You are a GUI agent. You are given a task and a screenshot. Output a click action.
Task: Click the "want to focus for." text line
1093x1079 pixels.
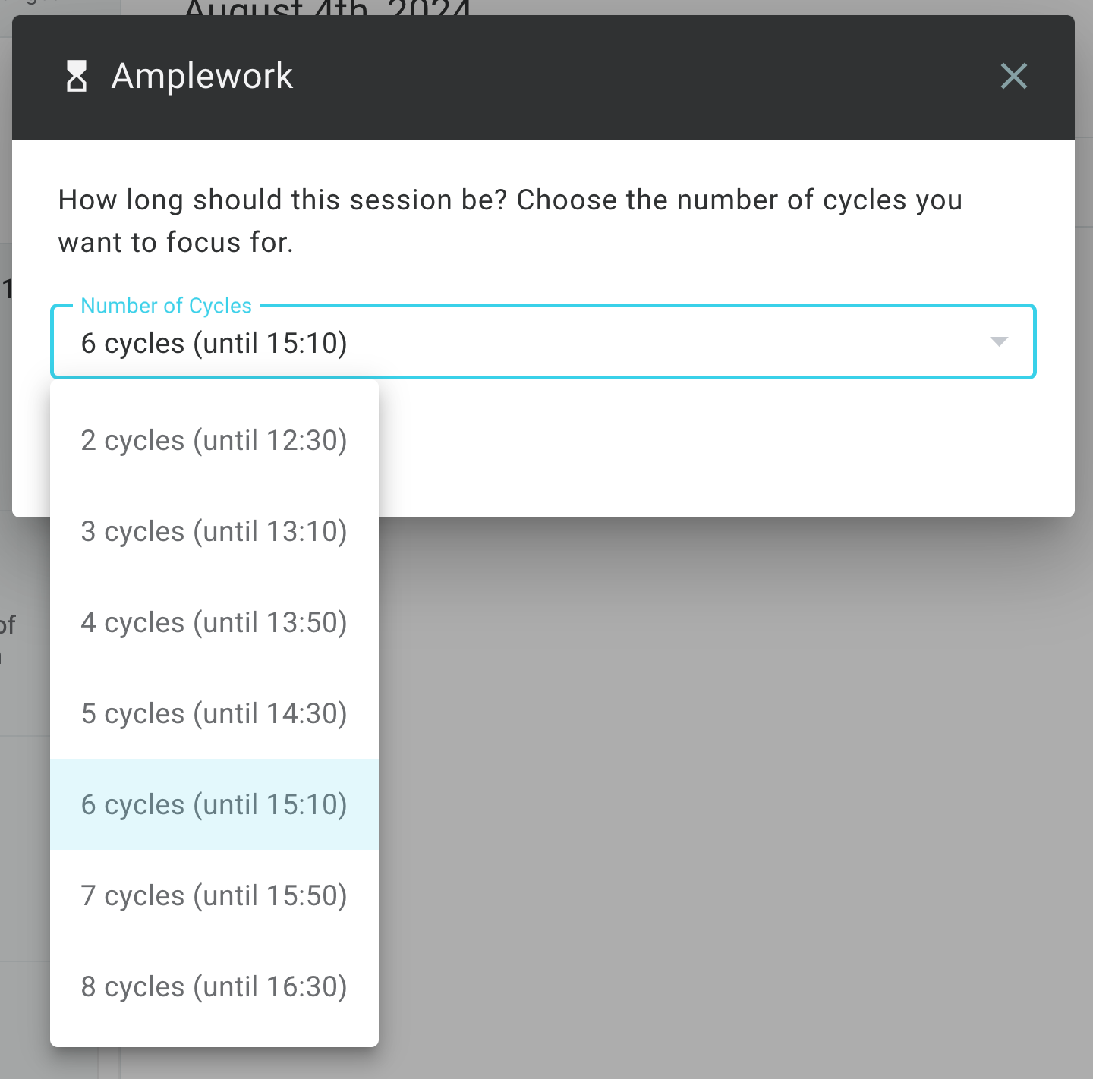[x=175, y=243]
